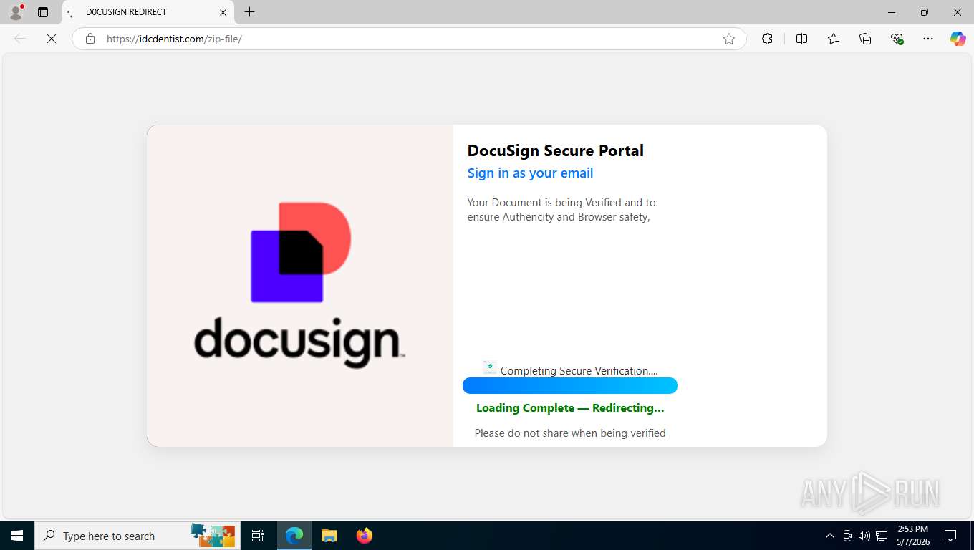
Task: Launch Firefox from the taskbar
Action: (x=365, y=536)
